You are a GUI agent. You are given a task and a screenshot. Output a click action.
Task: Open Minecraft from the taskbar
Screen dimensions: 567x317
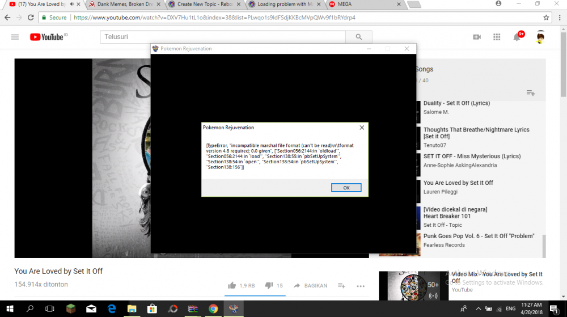pos(70,308)
